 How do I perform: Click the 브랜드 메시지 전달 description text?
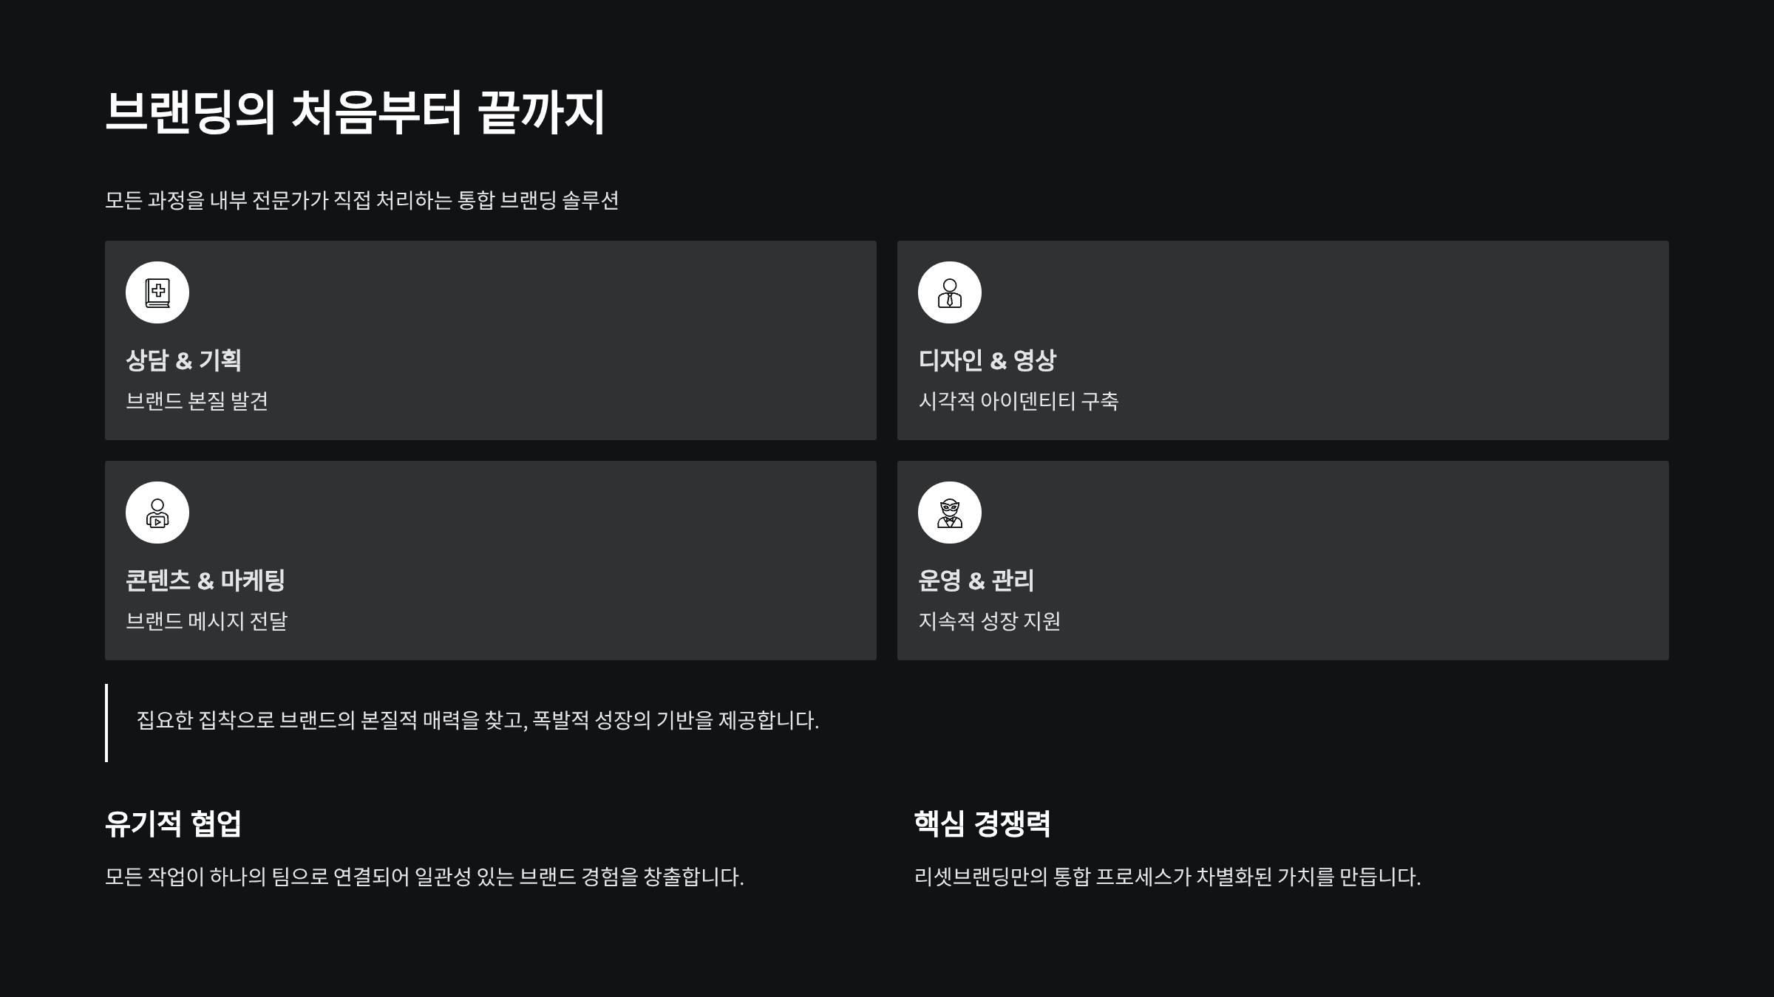206,621
